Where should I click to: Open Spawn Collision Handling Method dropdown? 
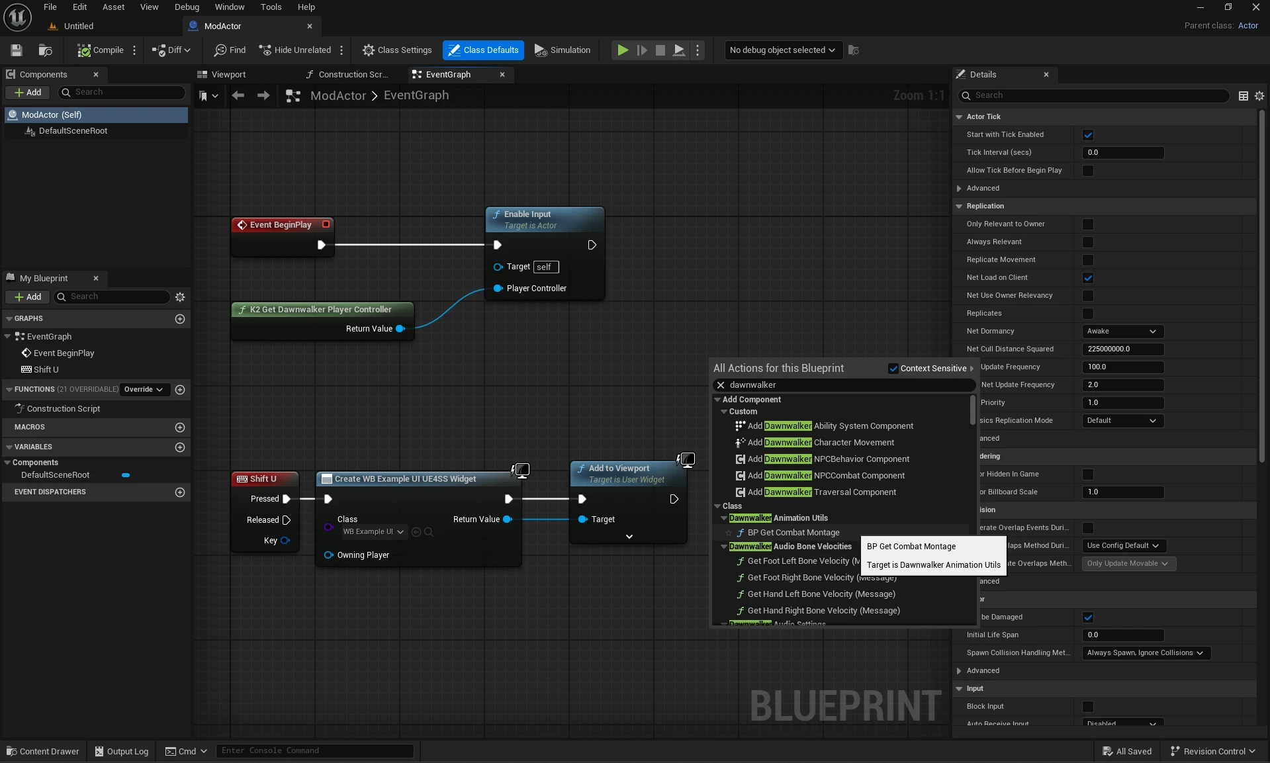coord(1146,653)
